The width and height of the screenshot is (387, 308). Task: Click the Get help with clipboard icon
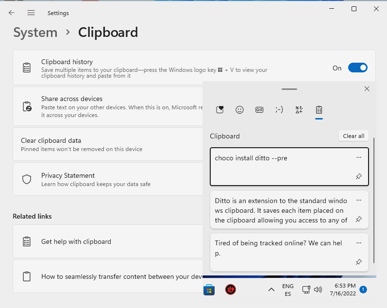point(27,241)
